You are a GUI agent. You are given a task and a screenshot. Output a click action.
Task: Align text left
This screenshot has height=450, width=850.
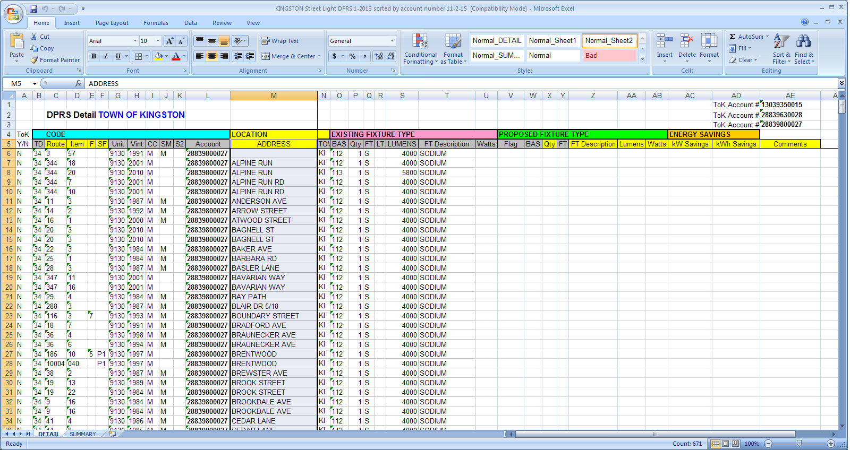coord(200,56)
